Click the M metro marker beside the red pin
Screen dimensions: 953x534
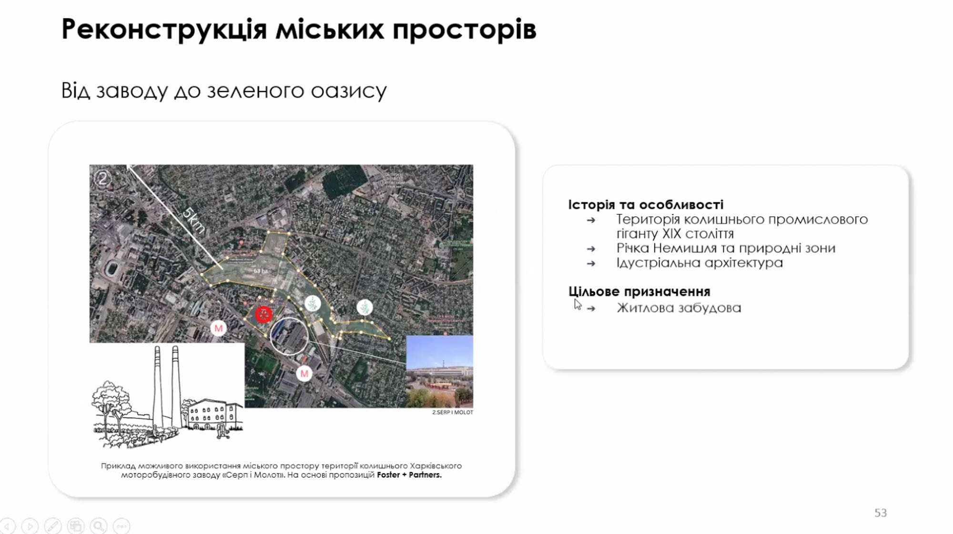pos(219,328)
